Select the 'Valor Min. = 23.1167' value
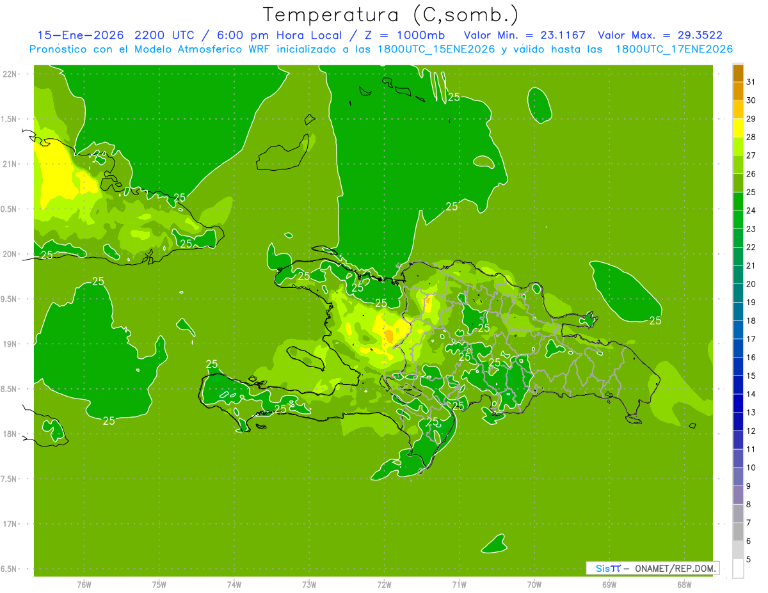The width and height of the screenshot is (768, 593). point(524,35)
